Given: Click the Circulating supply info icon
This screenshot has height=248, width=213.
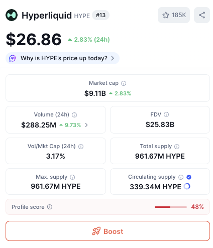Looking at the screenshot, I should click(x=181, y=177).
